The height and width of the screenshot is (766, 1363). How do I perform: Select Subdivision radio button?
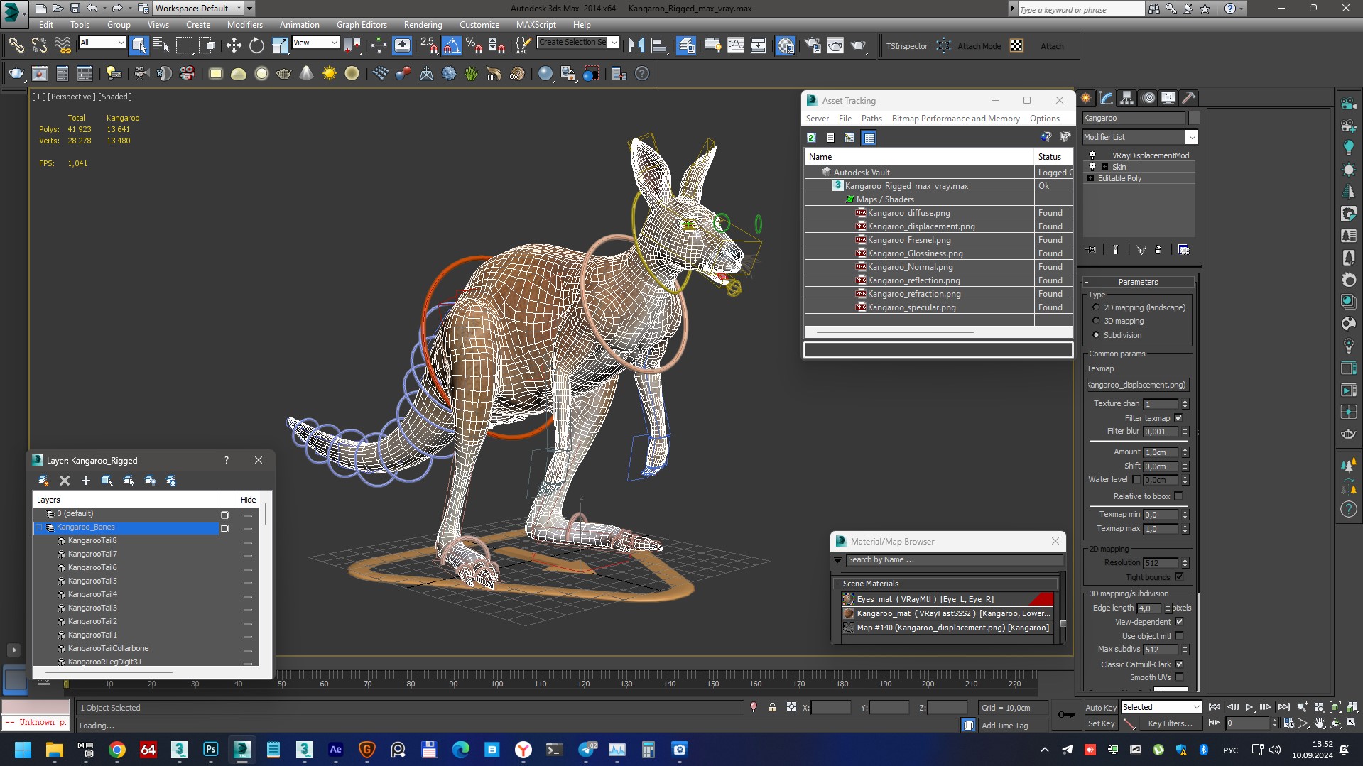[x=1096, y=335]
